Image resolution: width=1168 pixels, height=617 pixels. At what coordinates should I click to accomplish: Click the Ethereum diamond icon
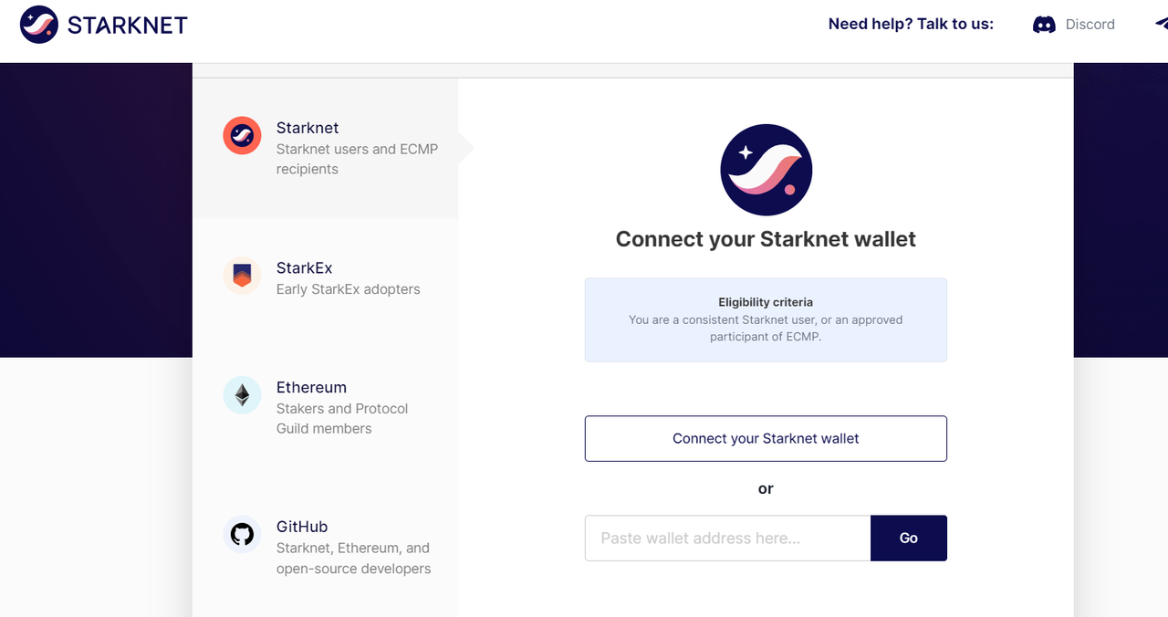tap(242, 395)
